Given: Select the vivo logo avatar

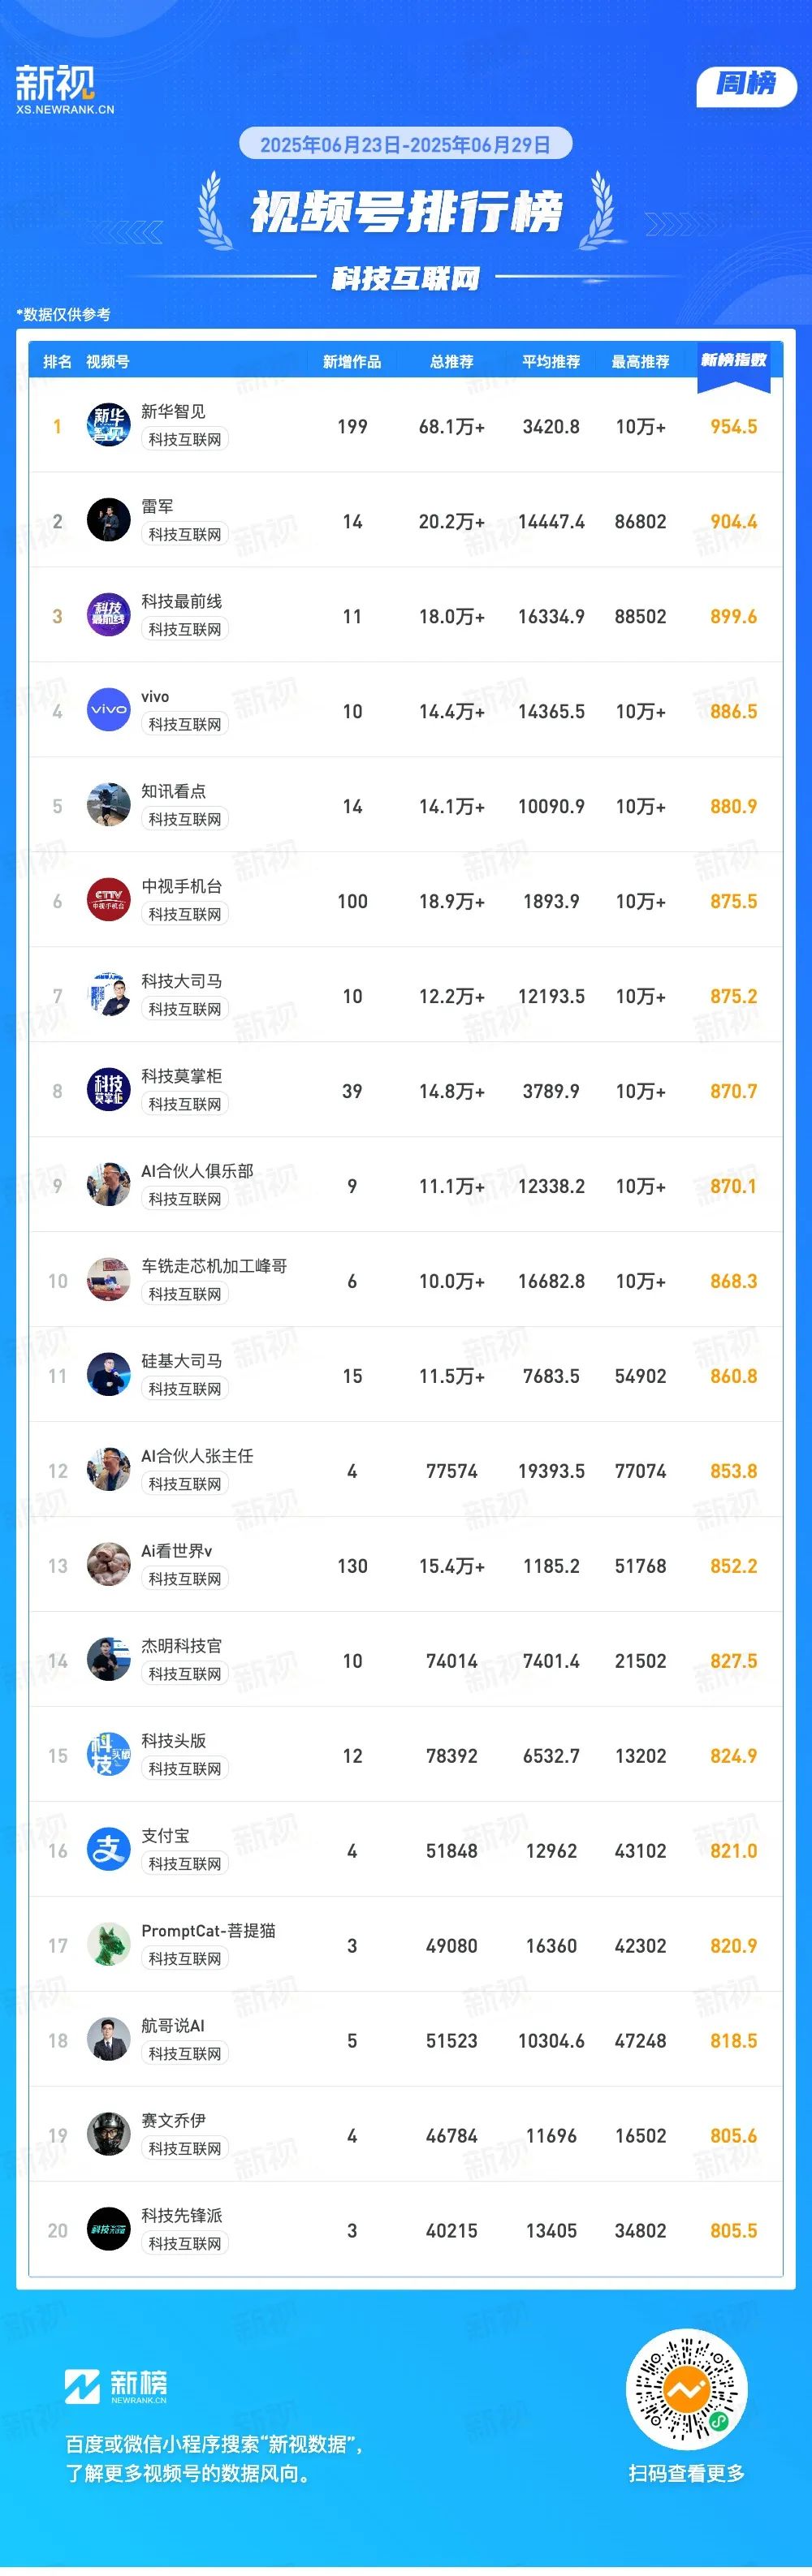Looking at the screenshot, I should [x=108, y=710].
